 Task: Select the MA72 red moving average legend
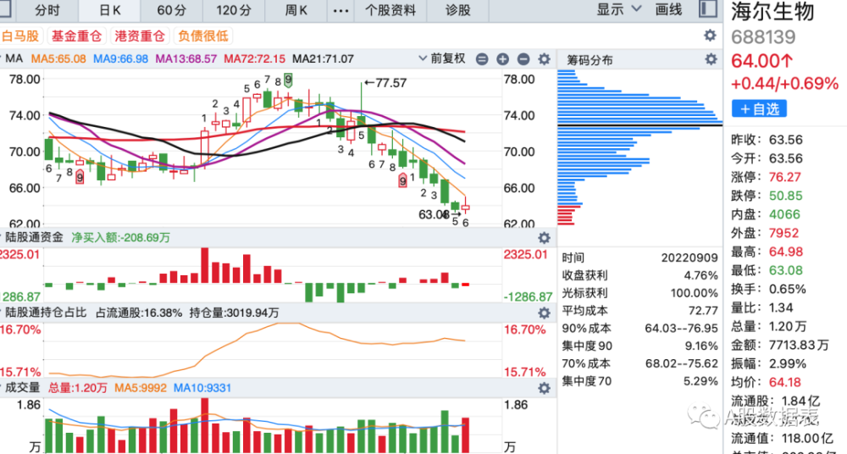254,58
